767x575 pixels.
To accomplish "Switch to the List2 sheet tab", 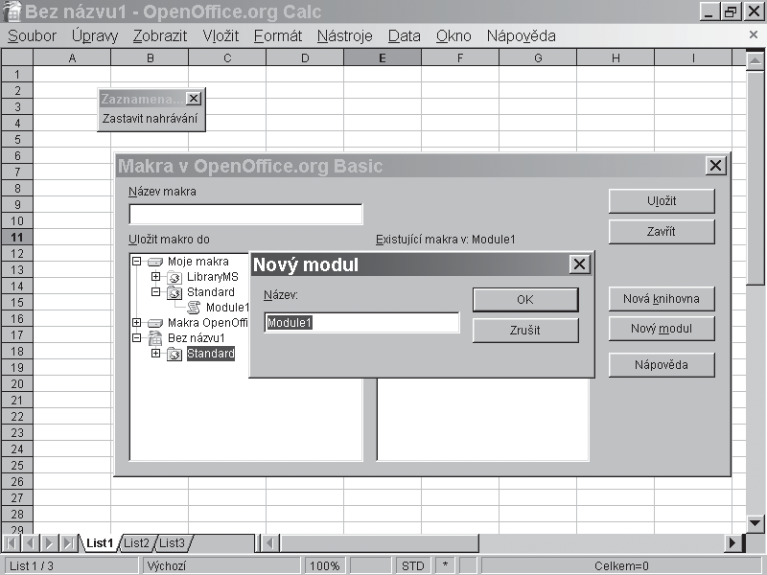I will coord(136,542).
